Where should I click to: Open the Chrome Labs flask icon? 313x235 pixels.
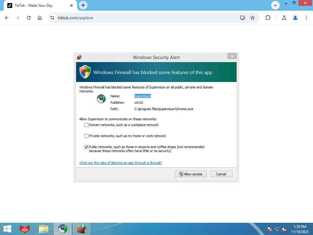[x=284, y=18]
